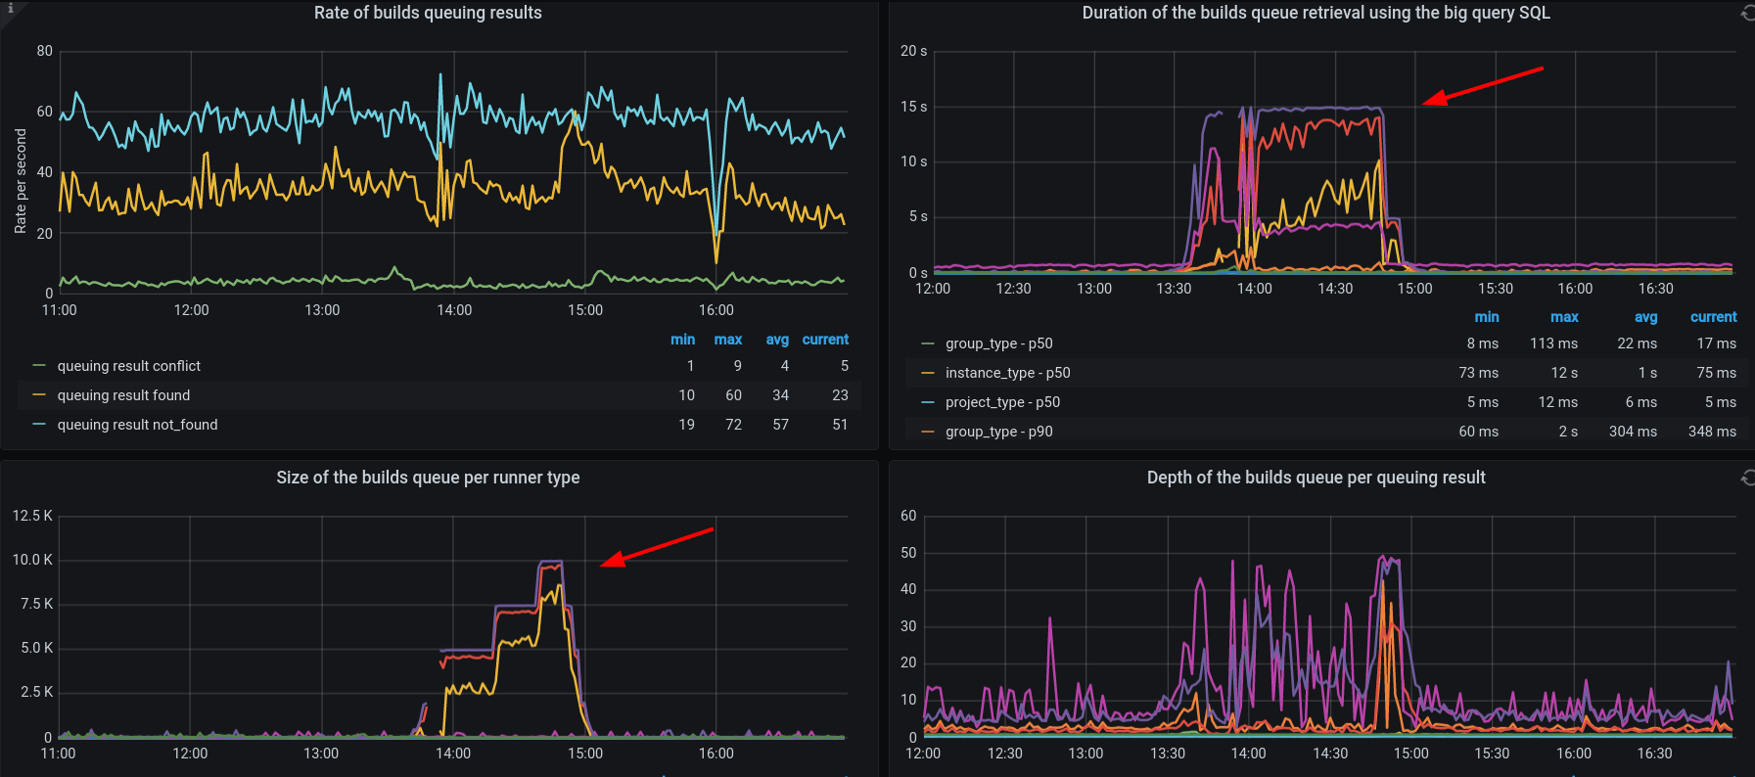Screen dimensions: 1755x777
Task: Open Duration of builds queue retrieval panel menu
Action: point(1316,13)
